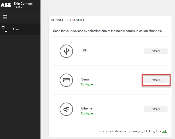Click the manual connection "link" hyperlink

(x=164, y=131)
